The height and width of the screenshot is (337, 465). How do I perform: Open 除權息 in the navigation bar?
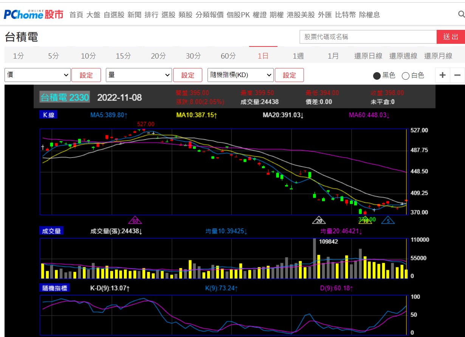coord(369,15)
